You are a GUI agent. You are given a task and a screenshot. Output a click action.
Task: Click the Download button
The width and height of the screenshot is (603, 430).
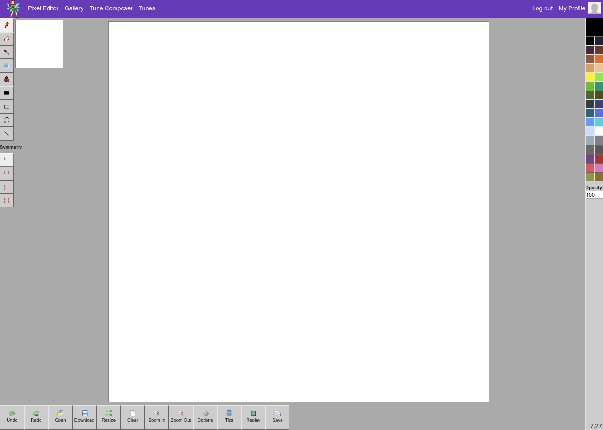(84, 417)
